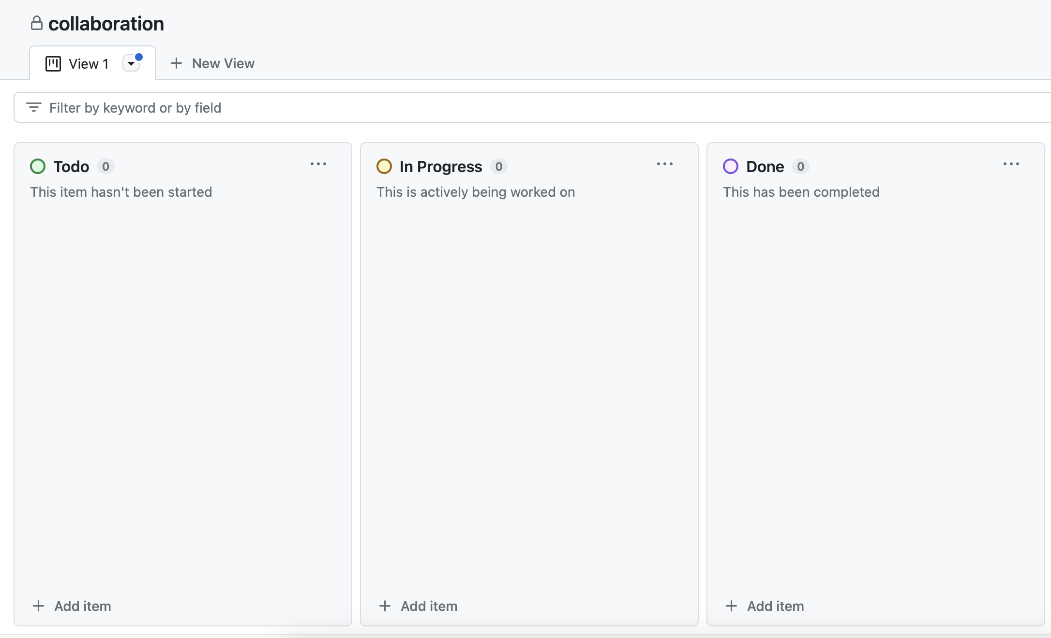Viewport: 1051px width, 638px height.
Task: Click the filter lines icon
Action: coord(33,107)
